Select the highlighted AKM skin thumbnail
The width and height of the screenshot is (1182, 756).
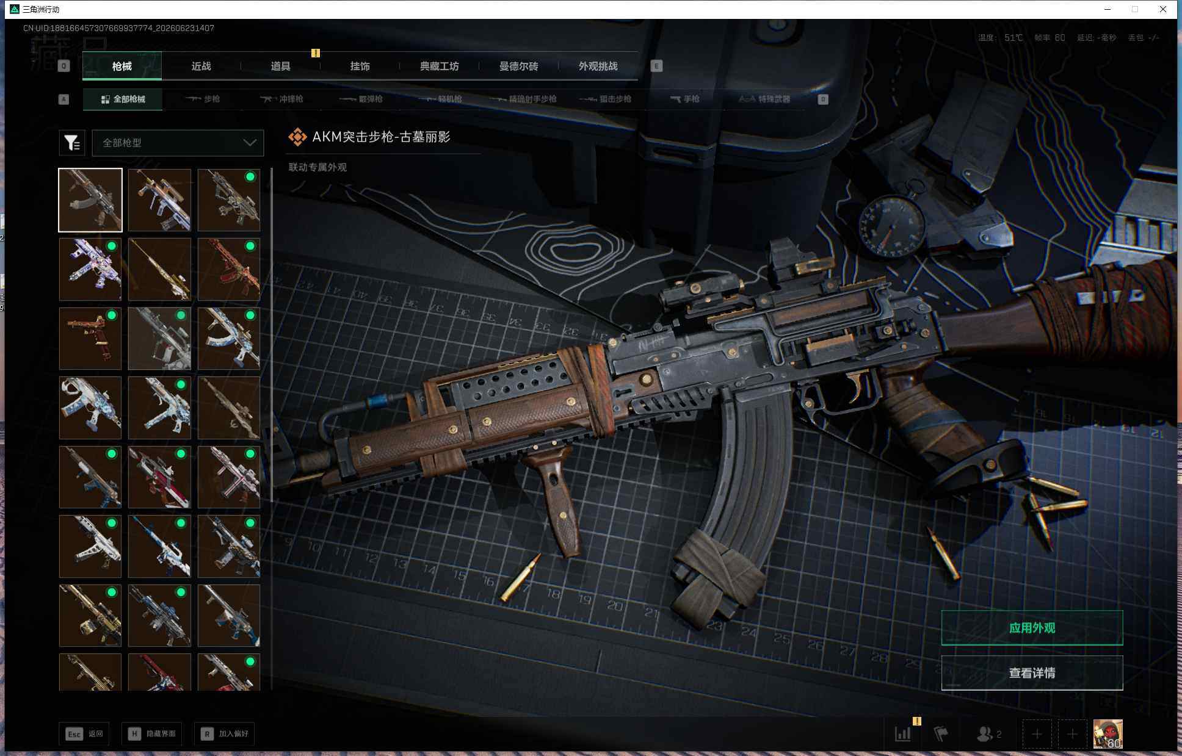click(90, 200)
